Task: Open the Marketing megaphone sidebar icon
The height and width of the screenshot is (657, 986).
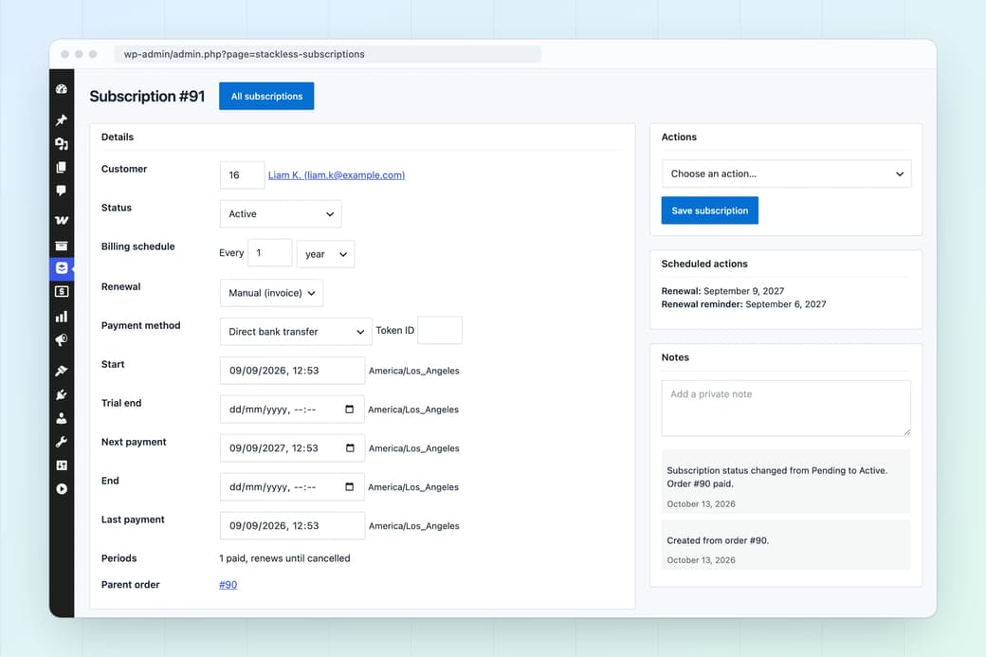Action: (x=62, y=340)
